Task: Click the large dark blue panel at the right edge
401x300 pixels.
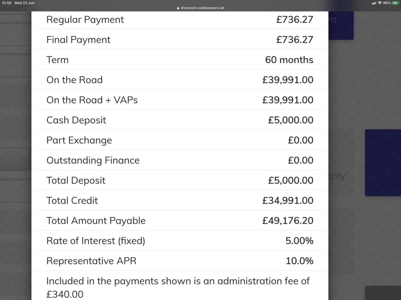Action: pos(383,163)
